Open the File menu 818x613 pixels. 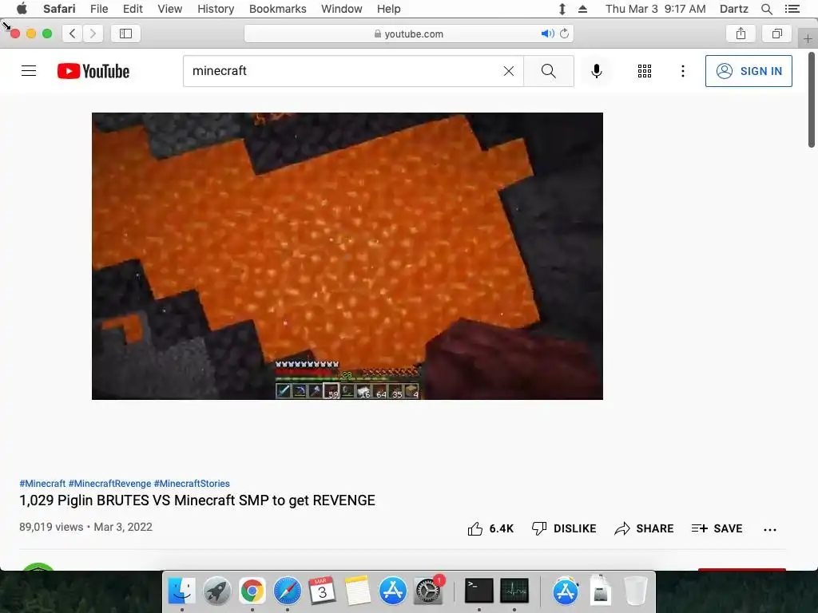[x=98, y=9]
